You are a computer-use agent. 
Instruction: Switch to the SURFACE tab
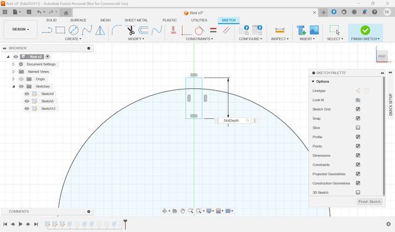point(78,20)
